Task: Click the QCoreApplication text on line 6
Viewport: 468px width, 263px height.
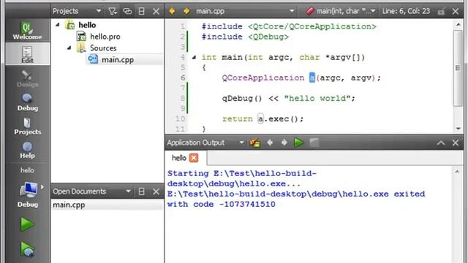Action: (263, 78)
